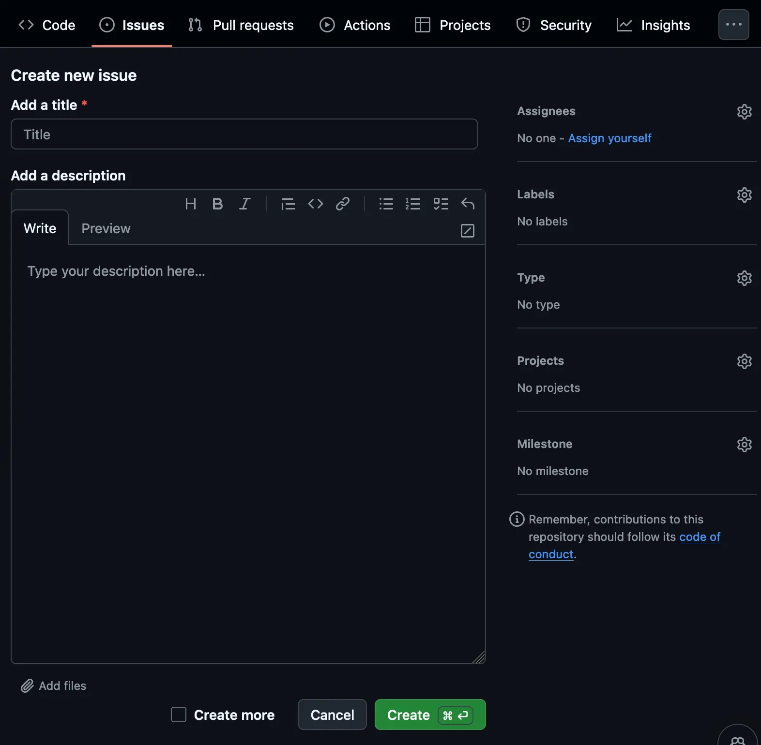The width and height of the screenshot is (761, 745).
Task: Focus the issue Title input field
Action: click(244, 134)
